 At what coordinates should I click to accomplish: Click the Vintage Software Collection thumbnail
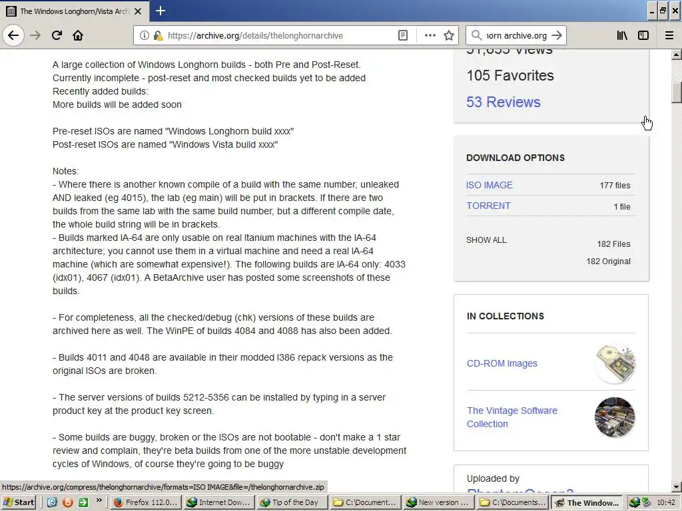tap(615, 417)
